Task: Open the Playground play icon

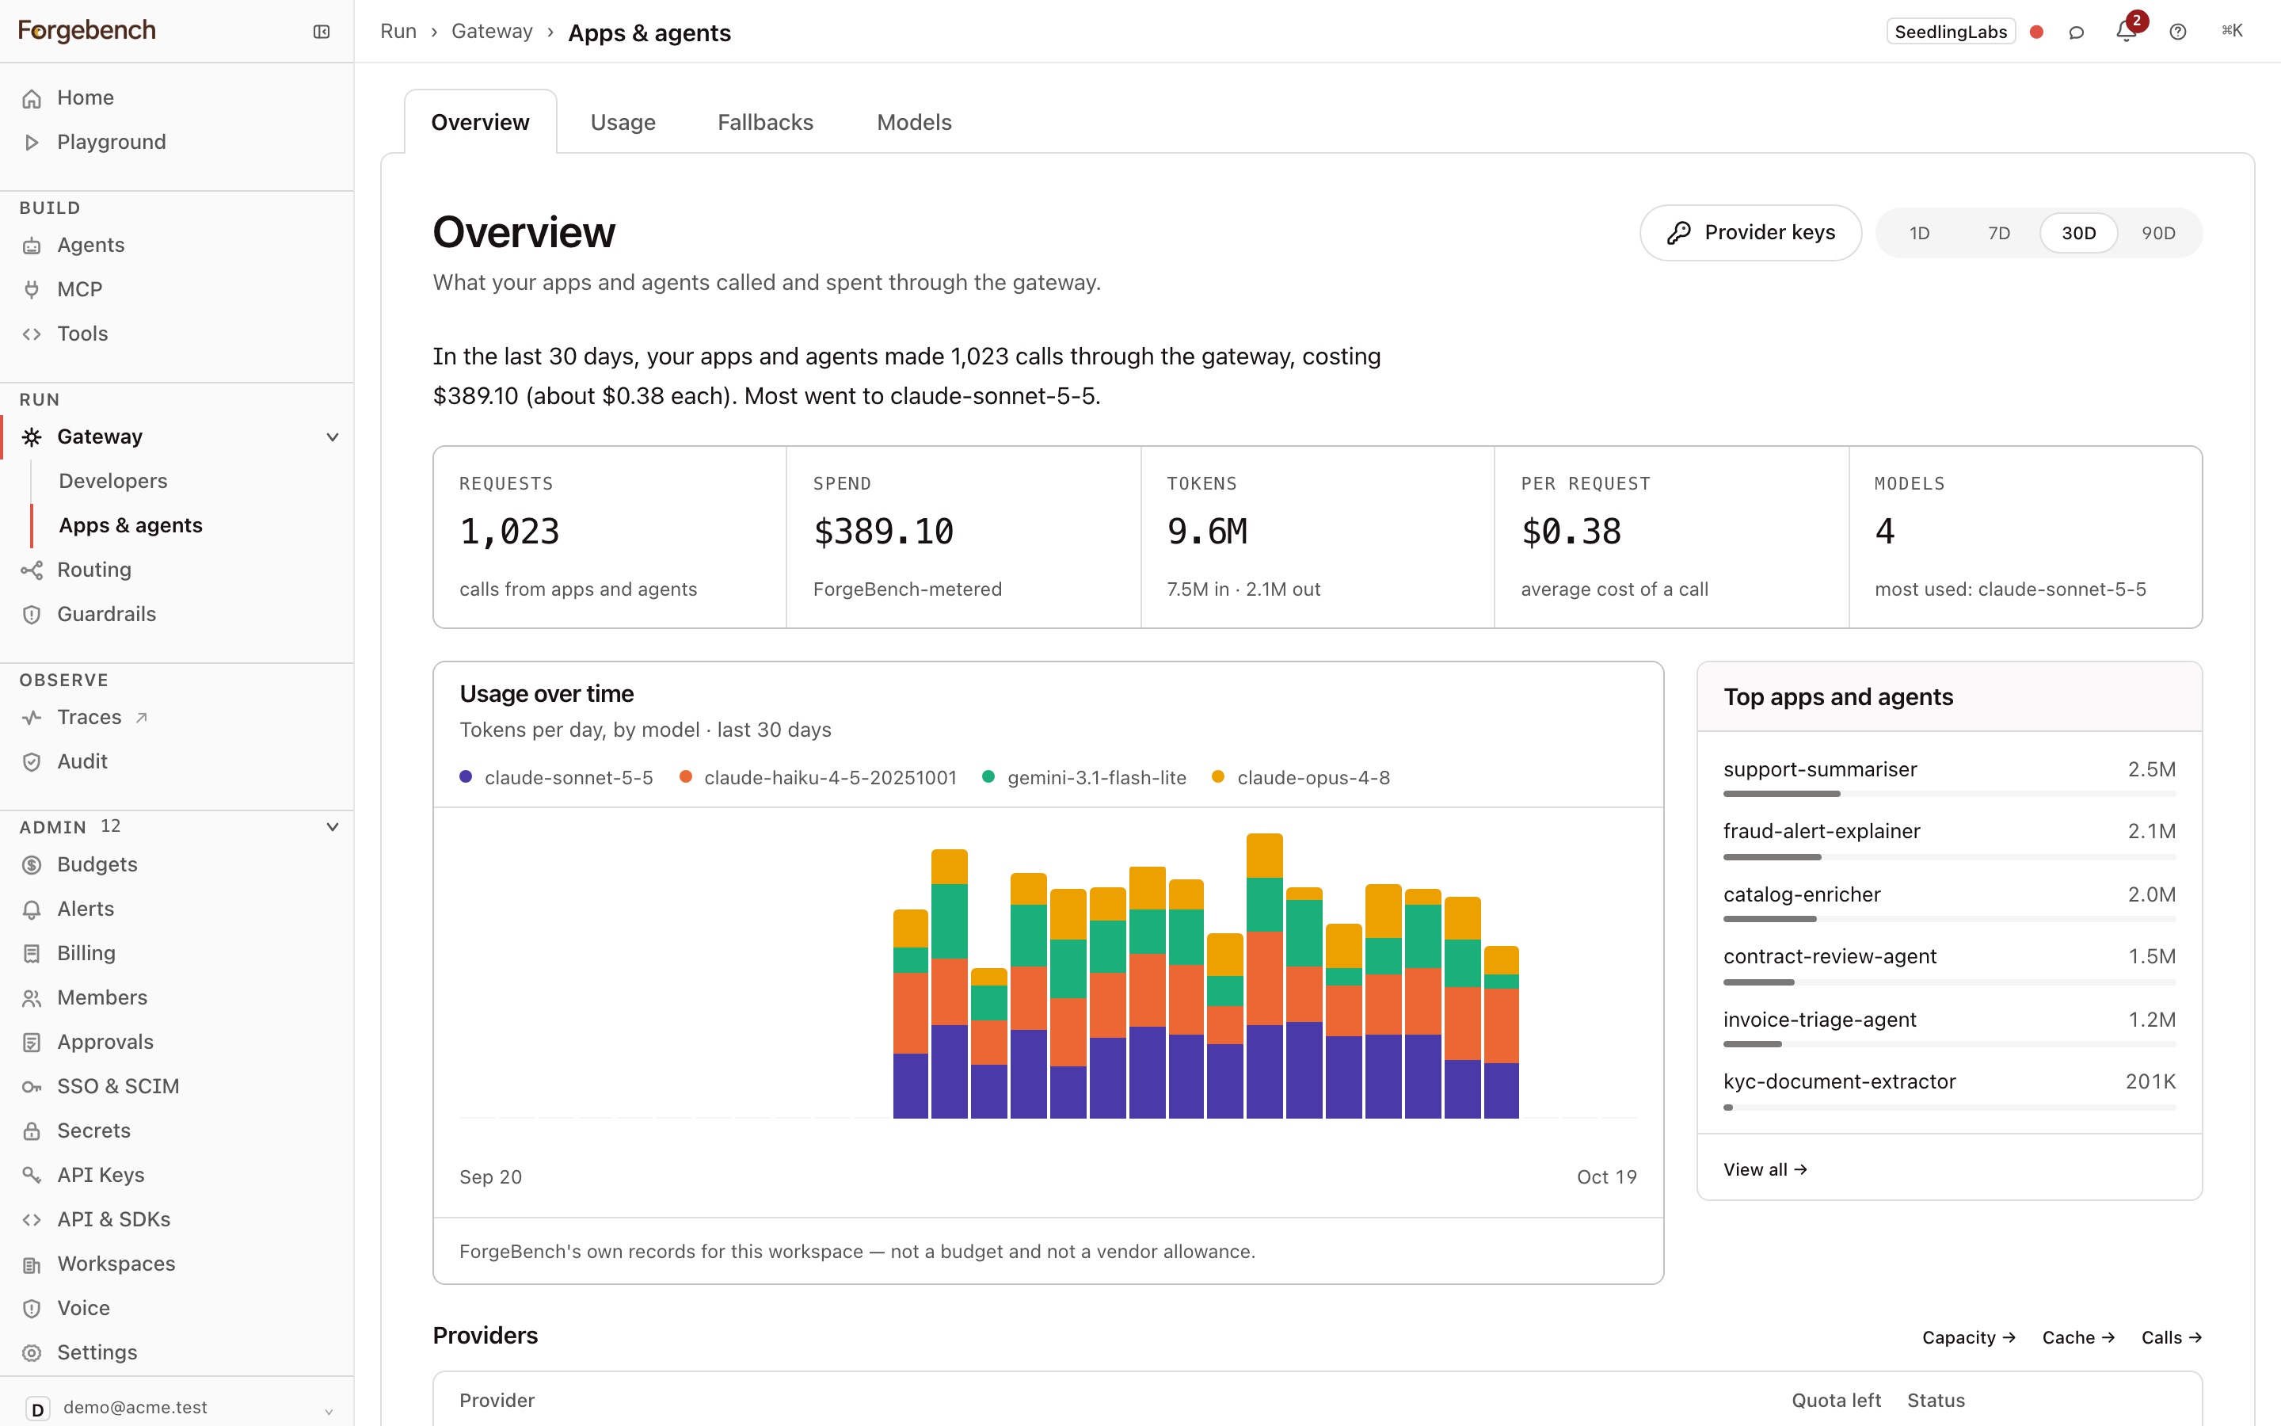Action: [x=32, y=143]
